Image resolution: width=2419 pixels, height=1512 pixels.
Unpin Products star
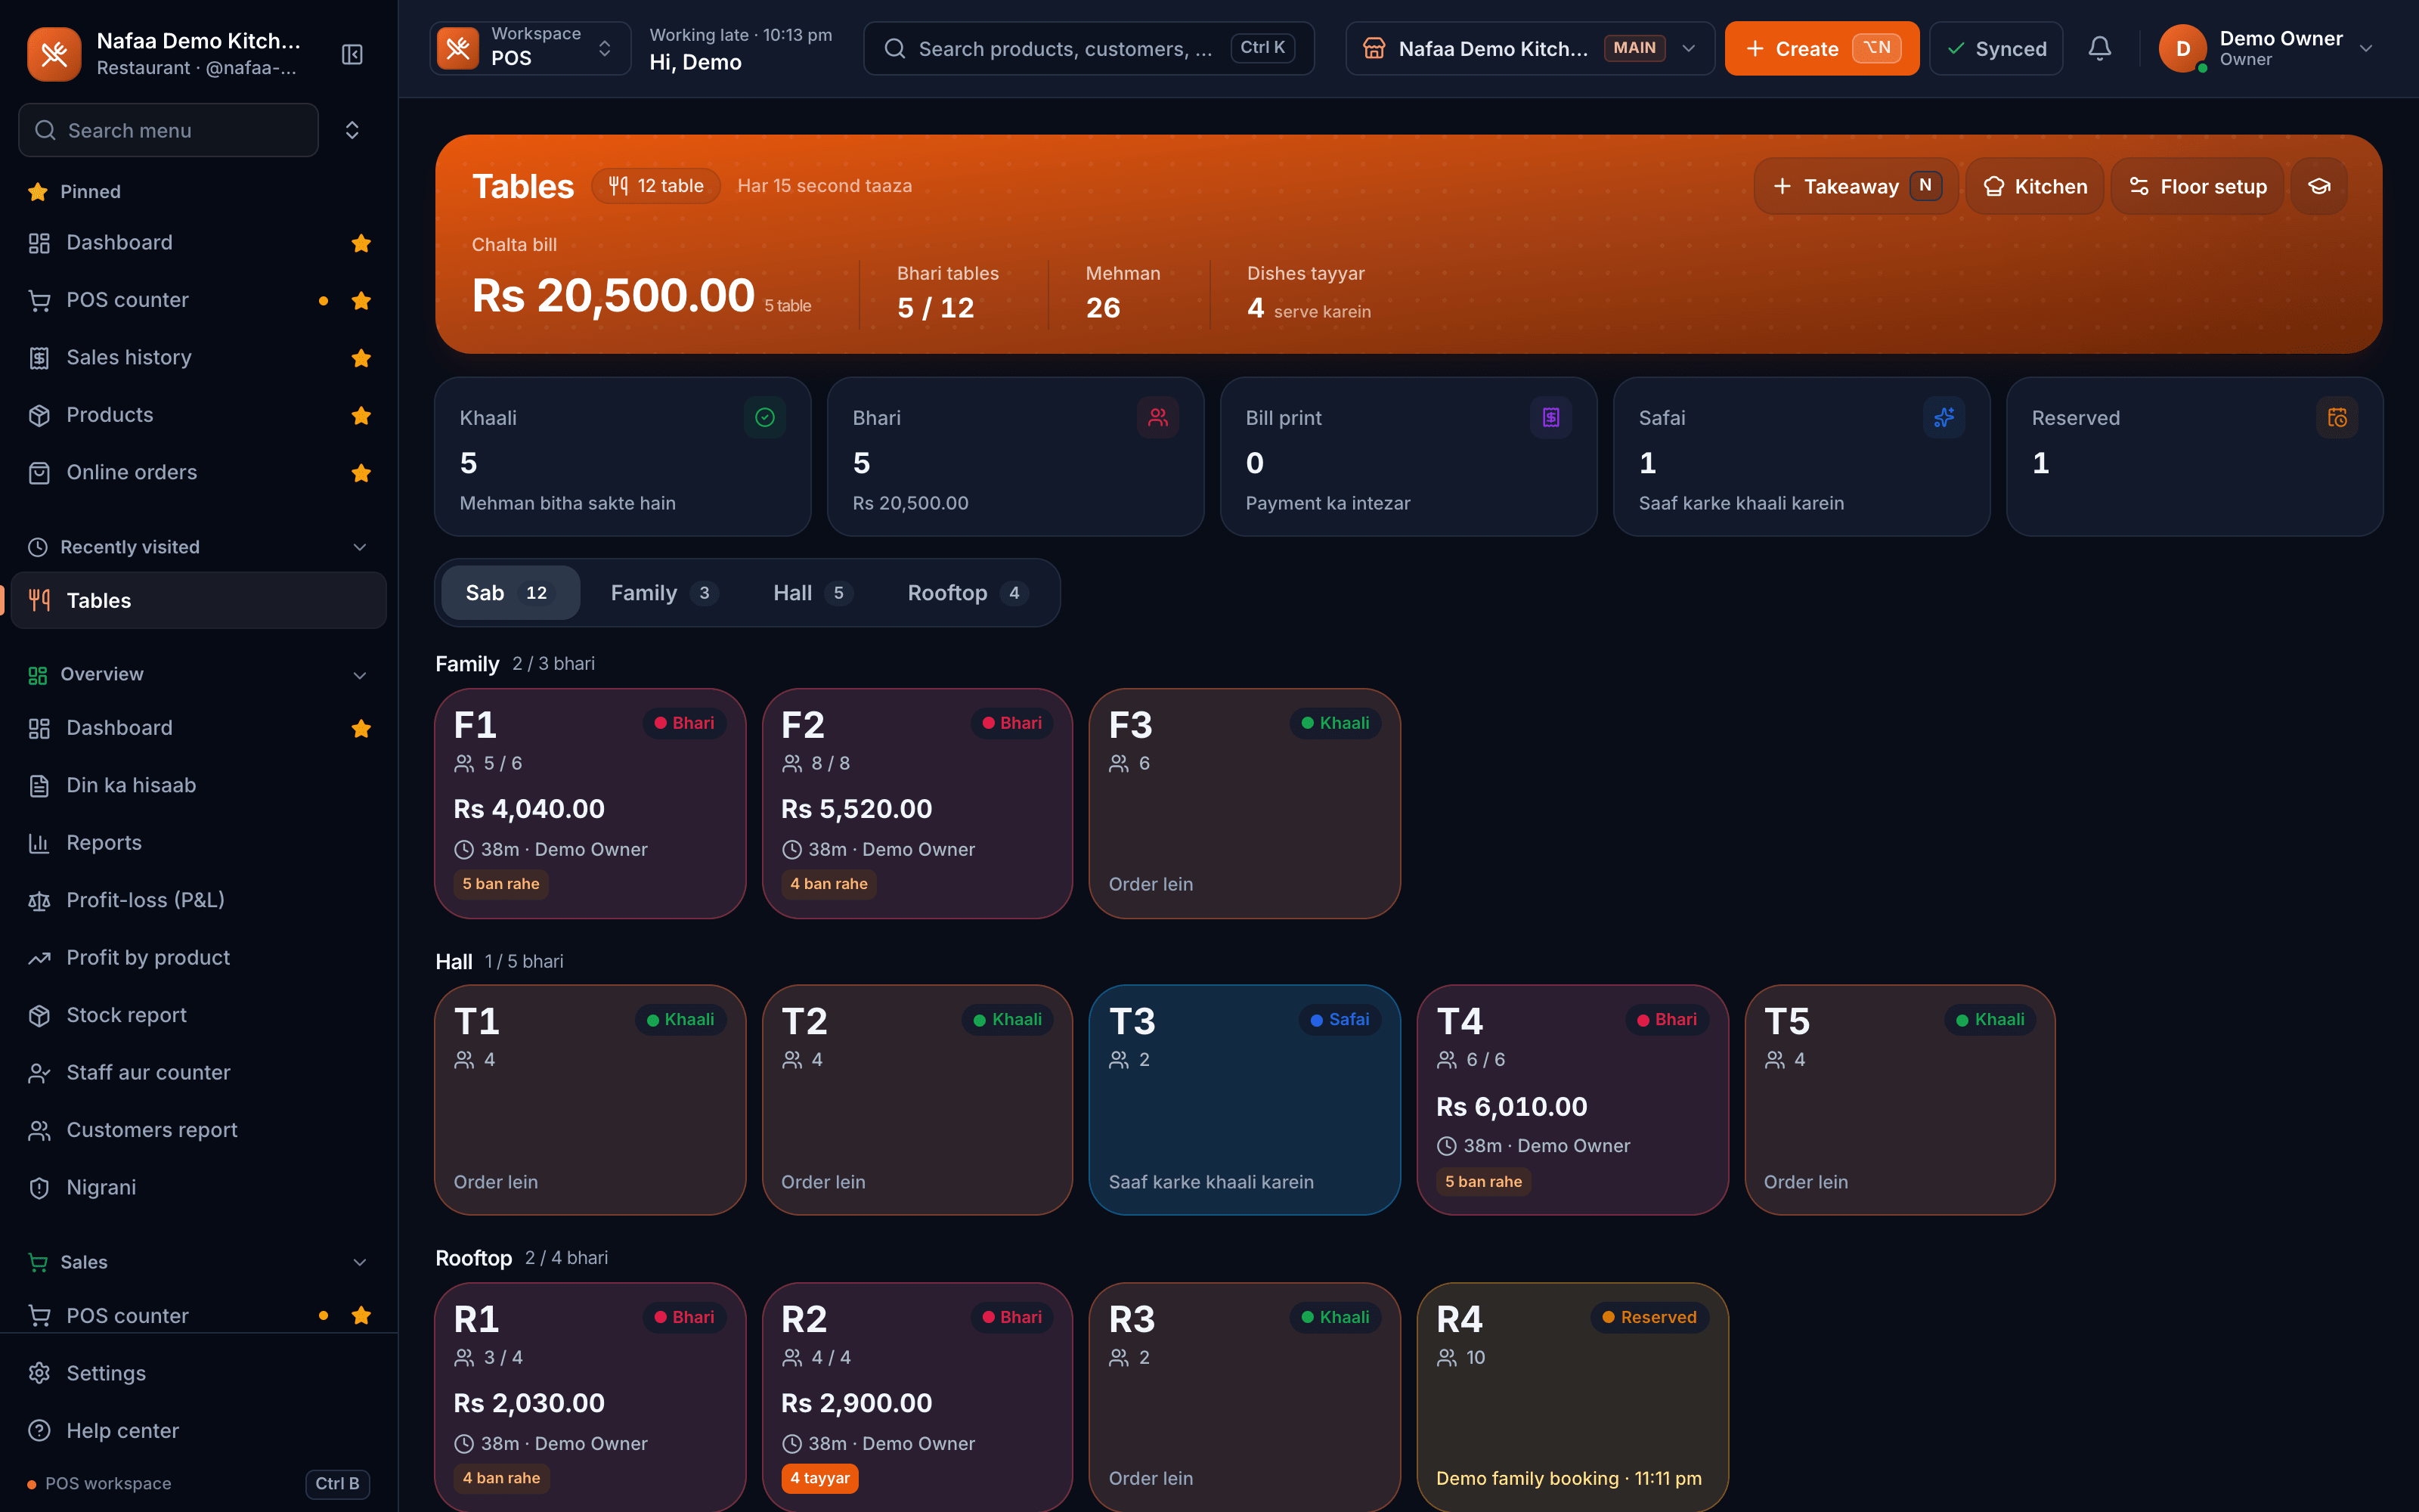point(361,415)
